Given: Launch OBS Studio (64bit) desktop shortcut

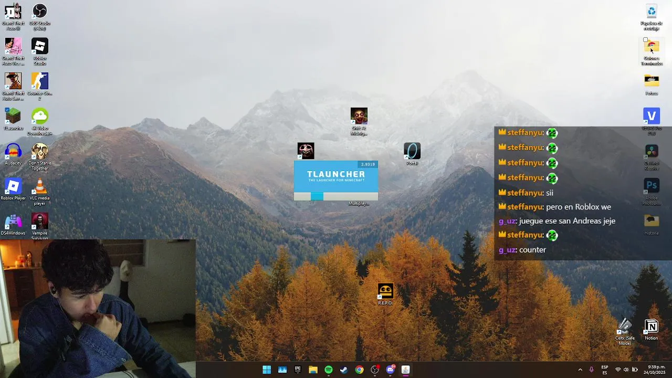Looking at the screenshot, I should 40,16.
